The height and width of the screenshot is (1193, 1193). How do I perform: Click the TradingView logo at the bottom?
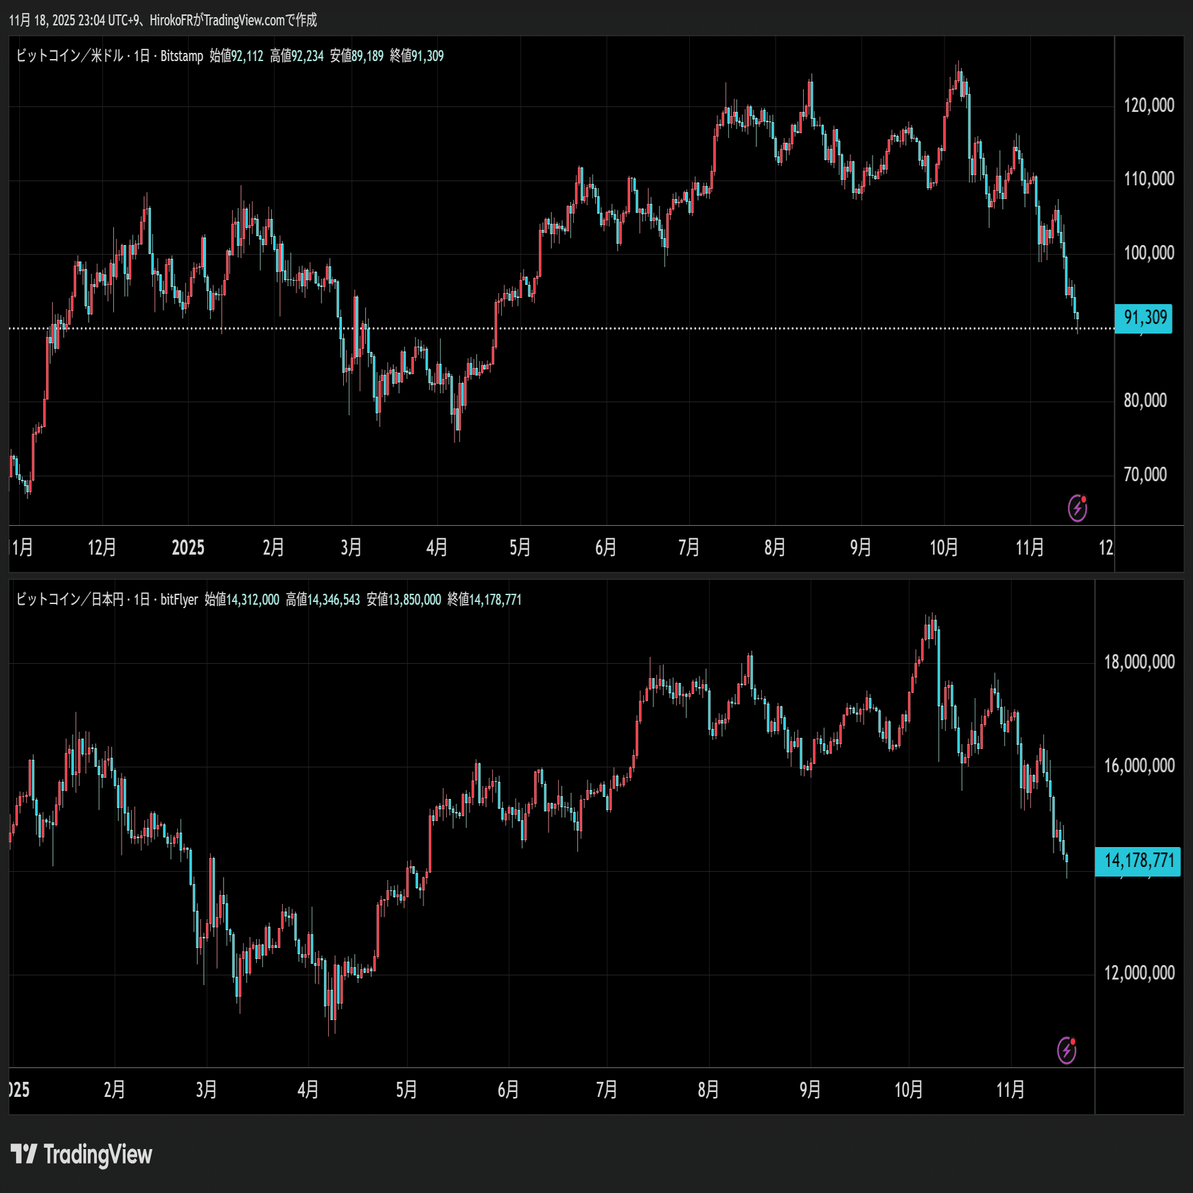[x=82, y=1154]
